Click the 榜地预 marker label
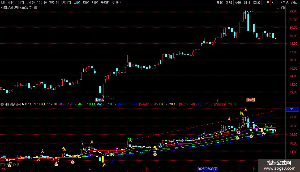 tap(251, 100)
